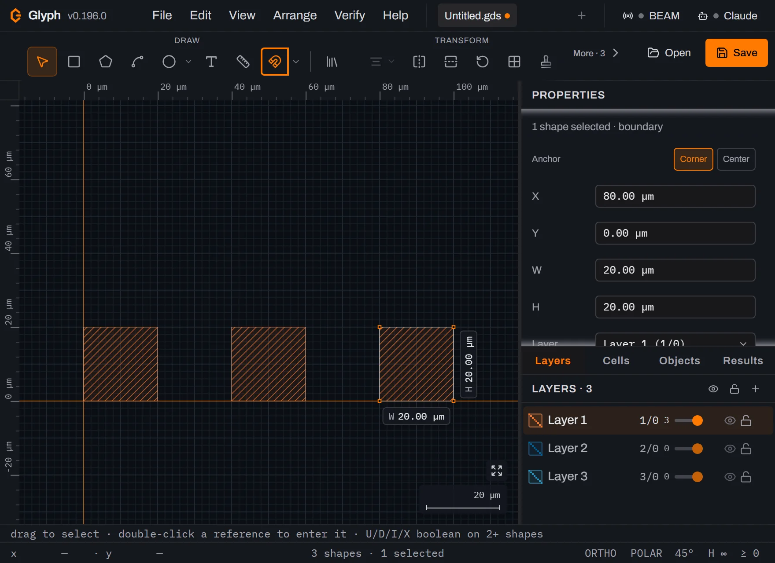775x563 pixels.
Task: Open the File menu
Action: (162, 15)
